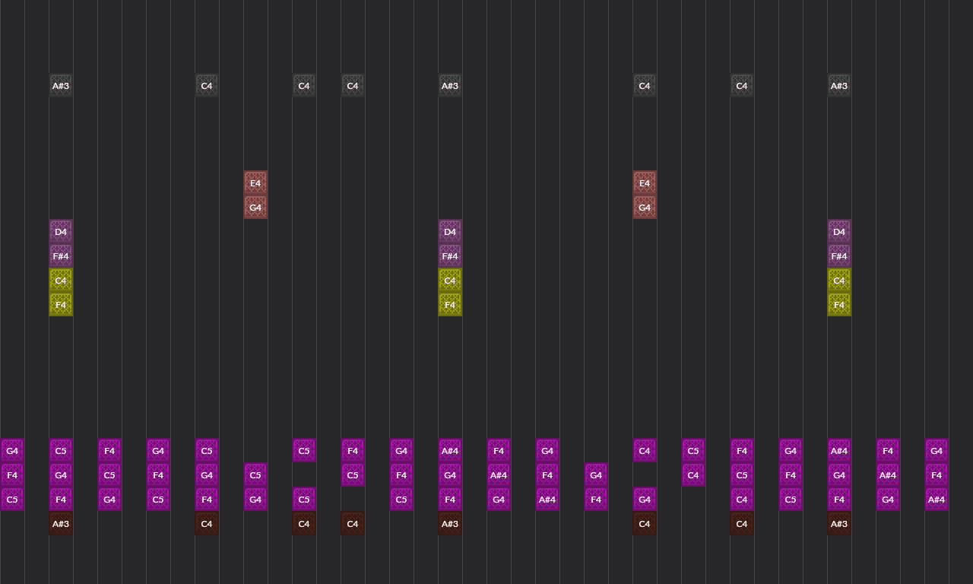Click the first yellow C4 note block
This screenshot has height=584, width=973.
pyautogui.click(x=61, y=281)
